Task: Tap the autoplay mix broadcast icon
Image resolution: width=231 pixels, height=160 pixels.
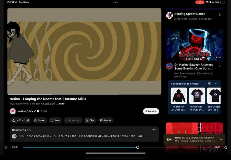Action: pyautogui.click(x=169, y=140)
